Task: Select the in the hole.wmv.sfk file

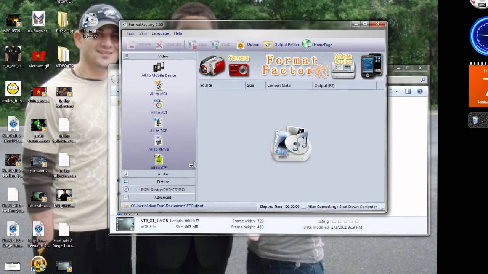Action: [x=64, y=165]
